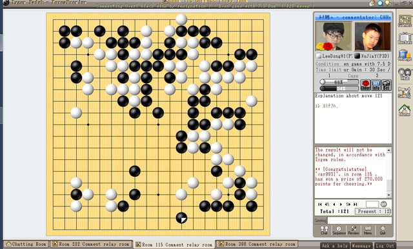Viewport: 413px width, 249px height.
Task: Open the Menu book icon
Action: tap(368, 230)
